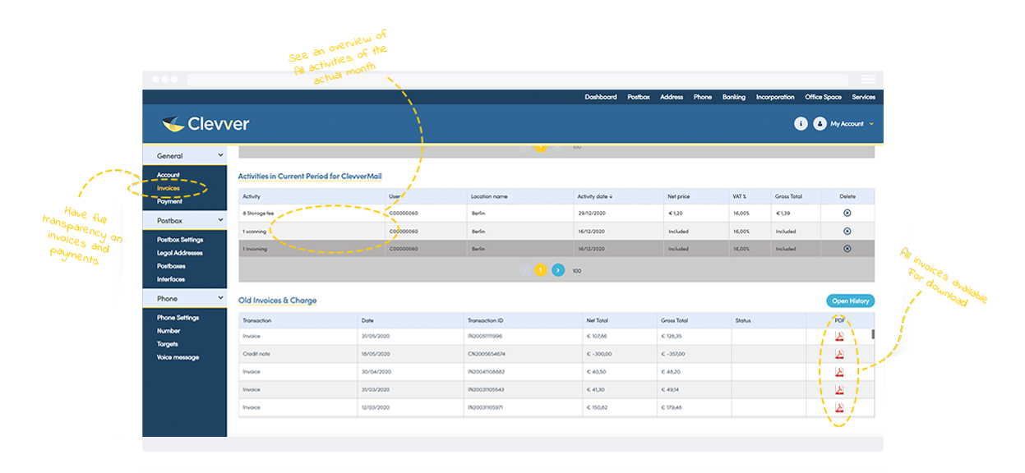
Task: Open Banking in the top navigation
Action: pyautogui.click(x=734, y=97)
